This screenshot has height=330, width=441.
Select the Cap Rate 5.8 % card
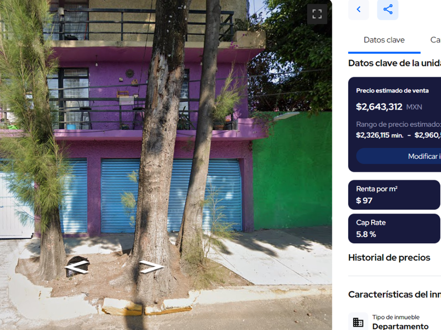coord(394,228)
